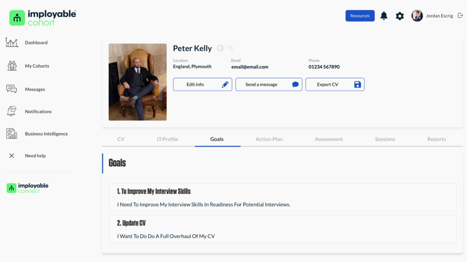Open settings via the gear icon
Viewport: 467px width, 262px height.
(400, 16)
